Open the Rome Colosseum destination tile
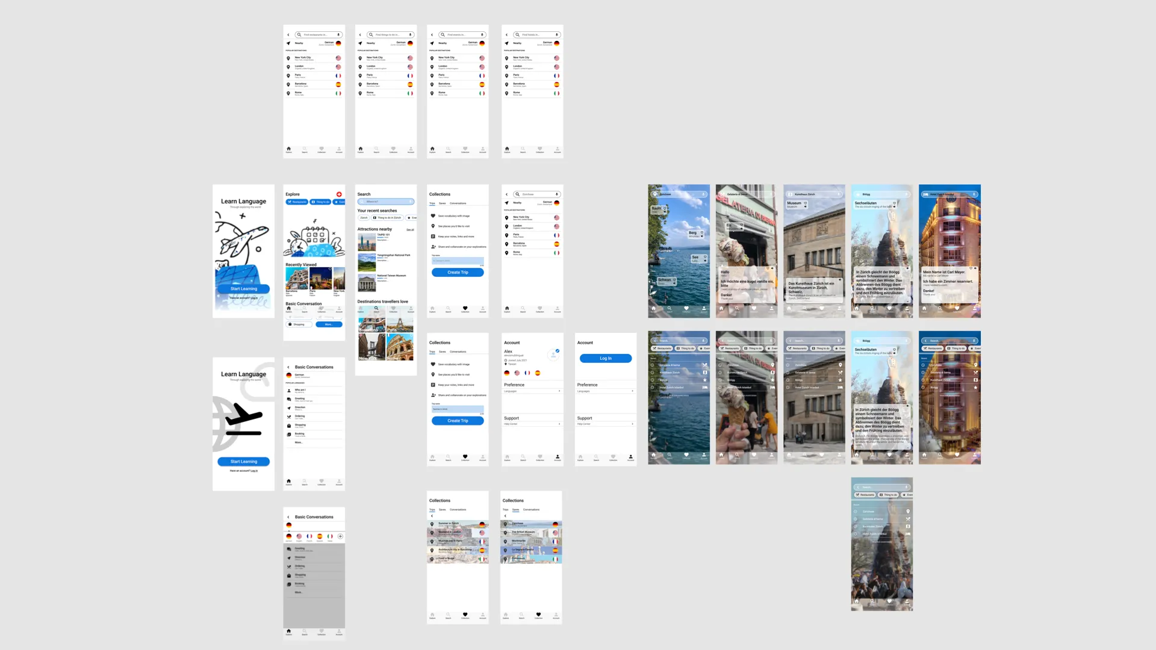1156x650 pixels. [400, 347]
